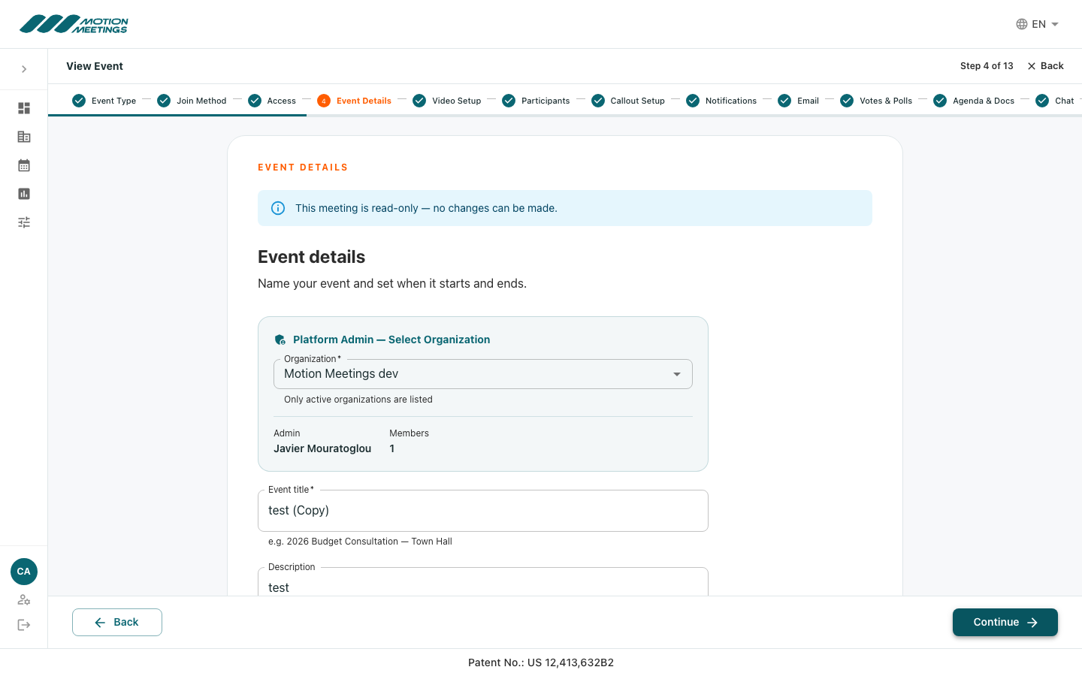Go to the Join Method step
Viewport: 1082px width, 676px height.
pyautogui.click(x=192, y=101)
